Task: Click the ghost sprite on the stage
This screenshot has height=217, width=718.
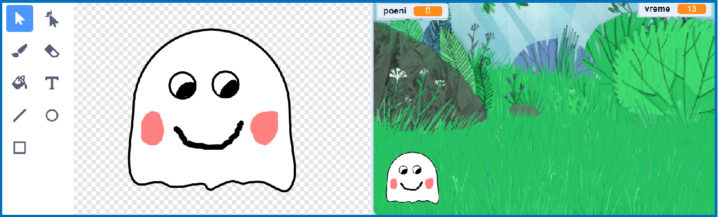Action: [x=412, y=177]
